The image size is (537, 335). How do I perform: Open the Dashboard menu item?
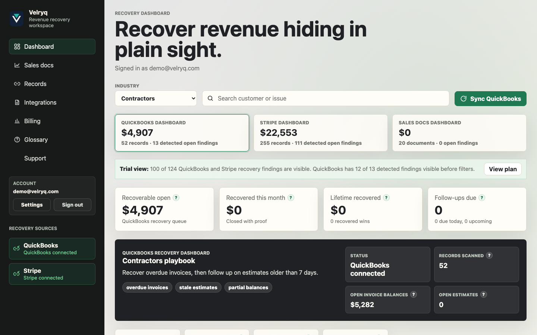[52, 47]
